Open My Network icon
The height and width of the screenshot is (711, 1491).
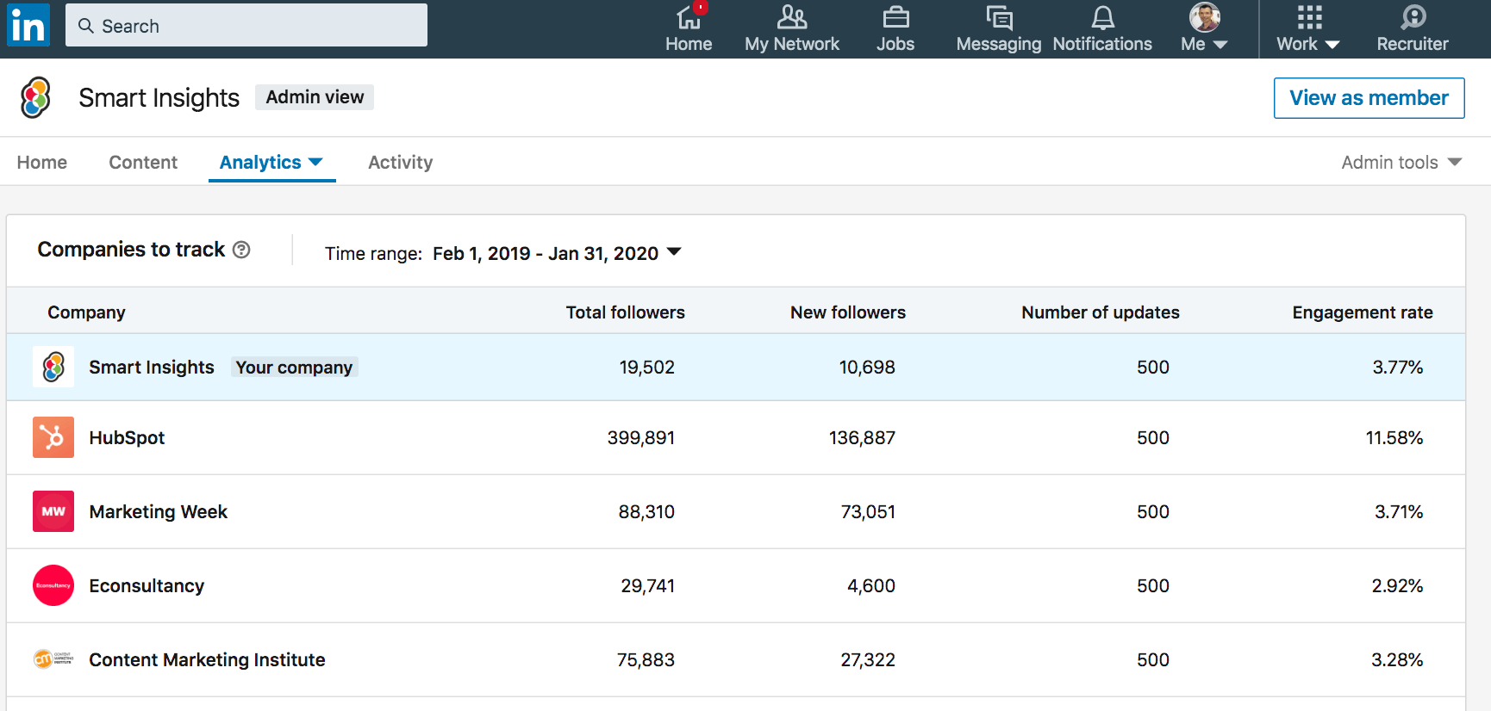pyautogui.click(x=792, y=16)
